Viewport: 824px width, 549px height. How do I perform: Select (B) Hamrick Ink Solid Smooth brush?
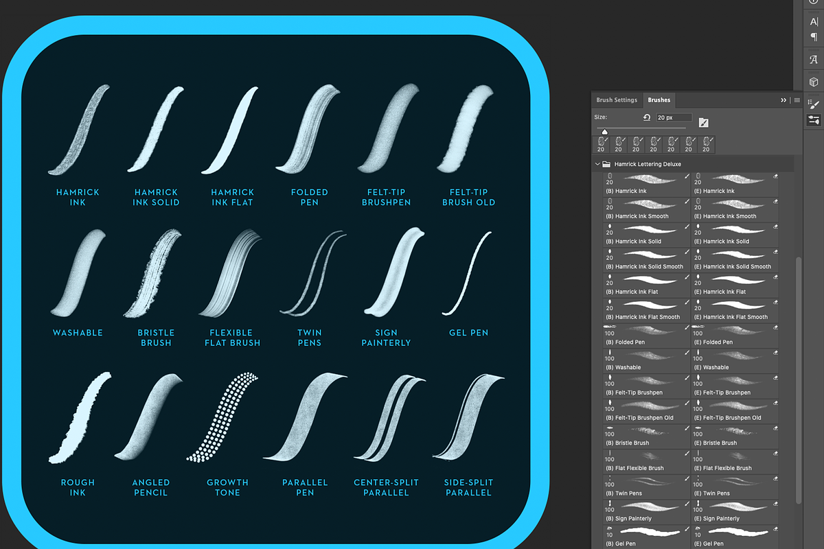pos(647,260)
